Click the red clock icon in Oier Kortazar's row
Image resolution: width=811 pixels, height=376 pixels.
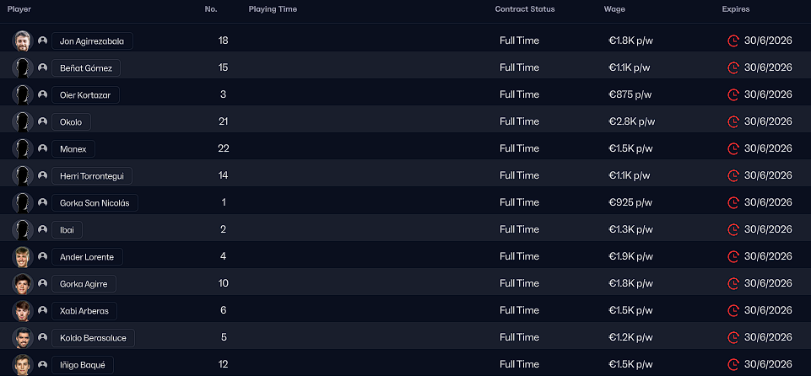click(x=733, y=94)
